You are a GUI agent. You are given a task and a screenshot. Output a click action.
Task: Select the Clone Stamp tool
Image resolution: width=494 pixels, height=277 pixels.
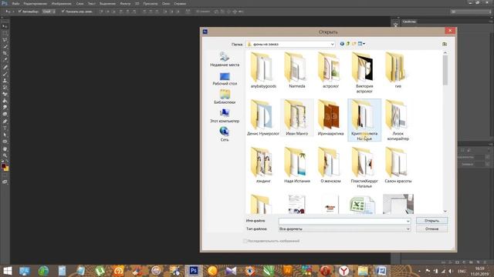point(5,81)
